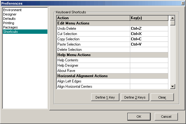Select the Cut Selection action row

(x=93, y=34)
